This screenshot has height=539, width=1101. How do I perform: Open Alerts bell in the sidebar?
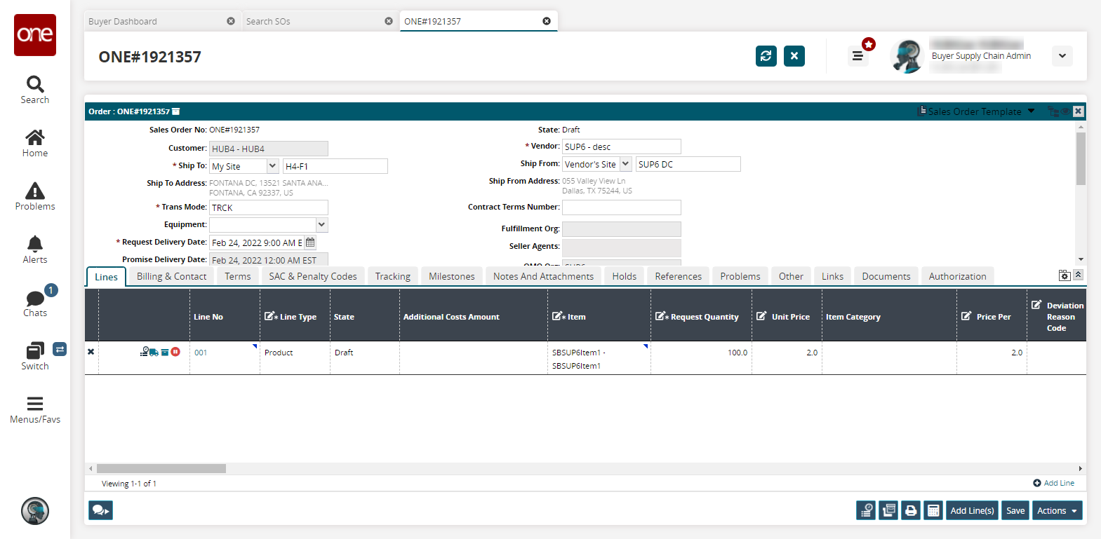(x=34, y=250)
